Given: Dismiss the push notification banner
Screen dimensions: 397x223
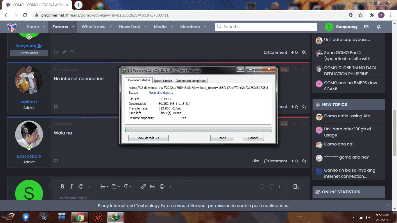Looking at the screenshot, I should click(x=388, y=205).
